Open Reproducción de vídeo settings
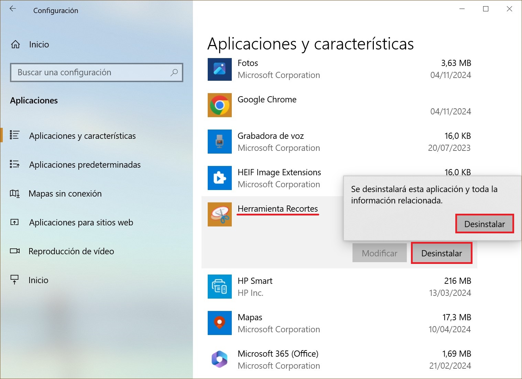The height and width of the screenshot is (379, 522). pyautogui.click(x=71, y=251)
